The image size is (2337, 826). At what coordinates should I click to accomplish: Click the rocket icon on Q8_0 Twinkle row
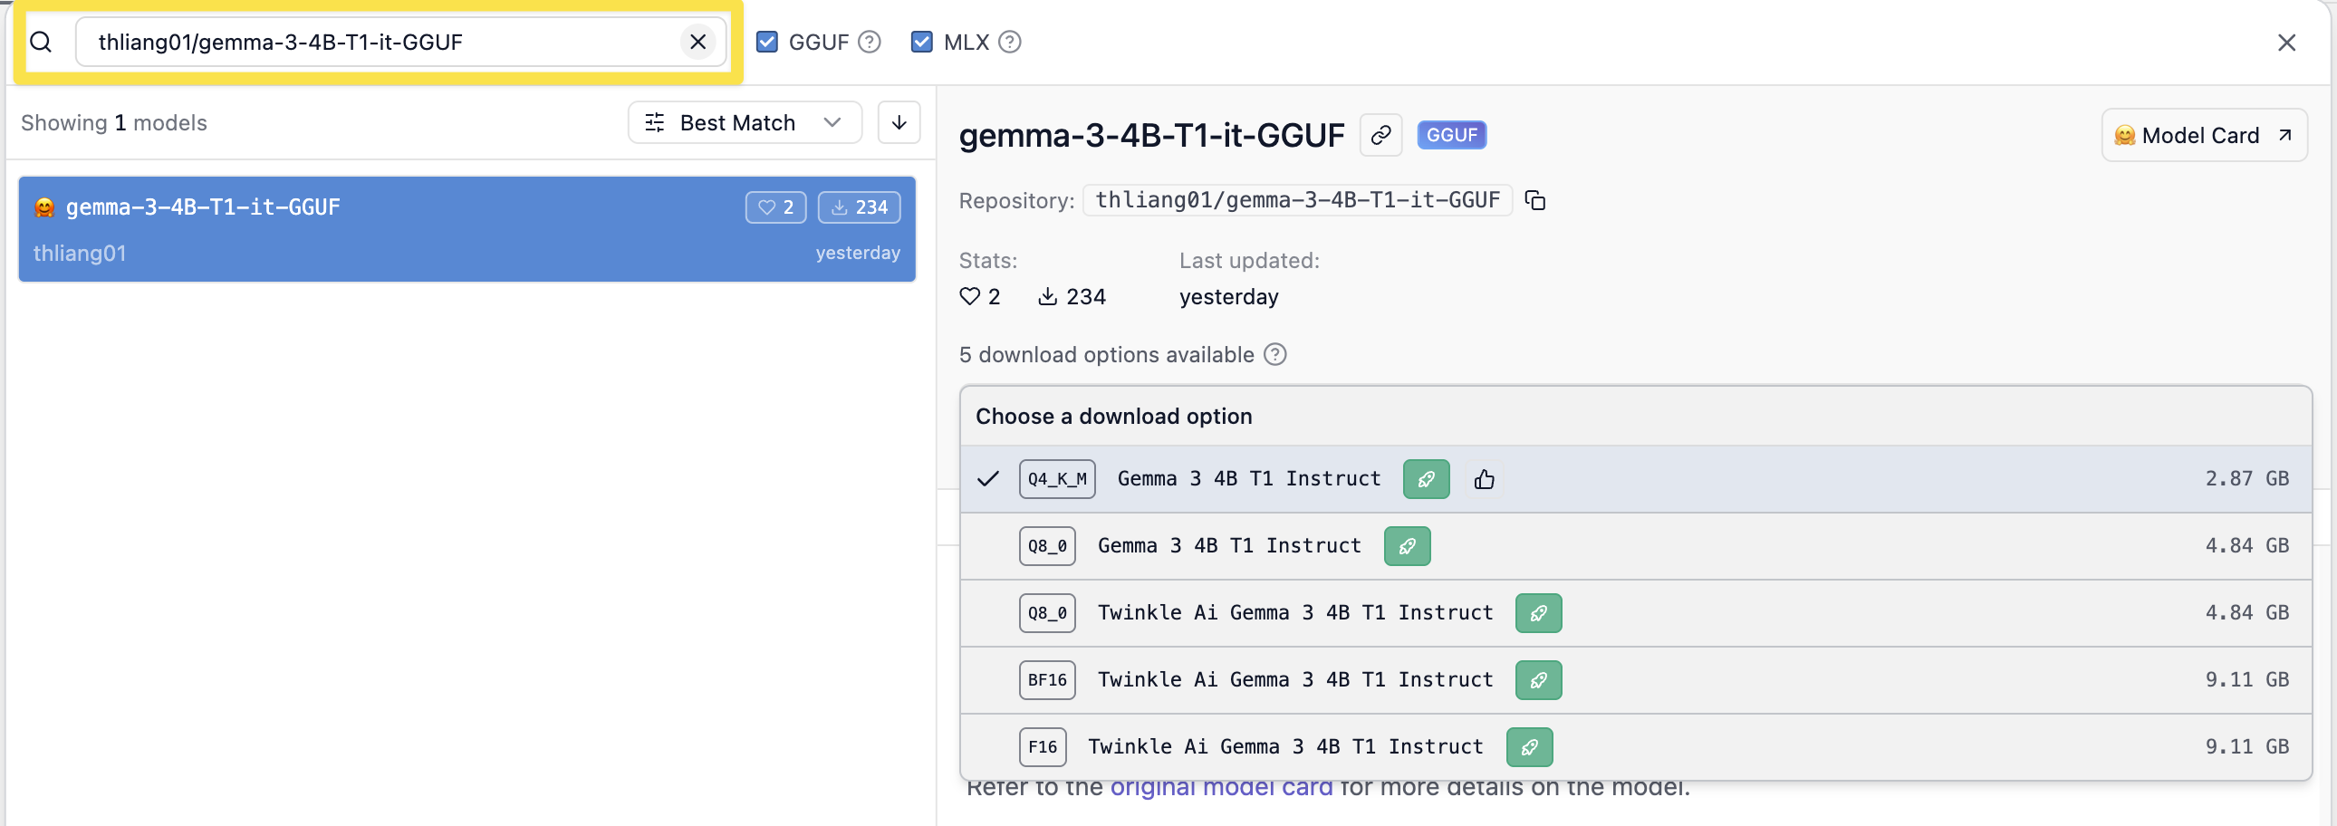(x=1539, y=613)
